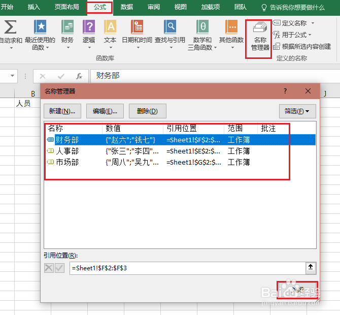
Task: Expand the 用于公式 dropdown arrow
Action: [x=310, y=35]
